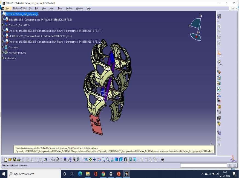The width and height of the screenshot is (239, 178).
Task: Print using the Quick Print icon
Action: coord(19,159)
